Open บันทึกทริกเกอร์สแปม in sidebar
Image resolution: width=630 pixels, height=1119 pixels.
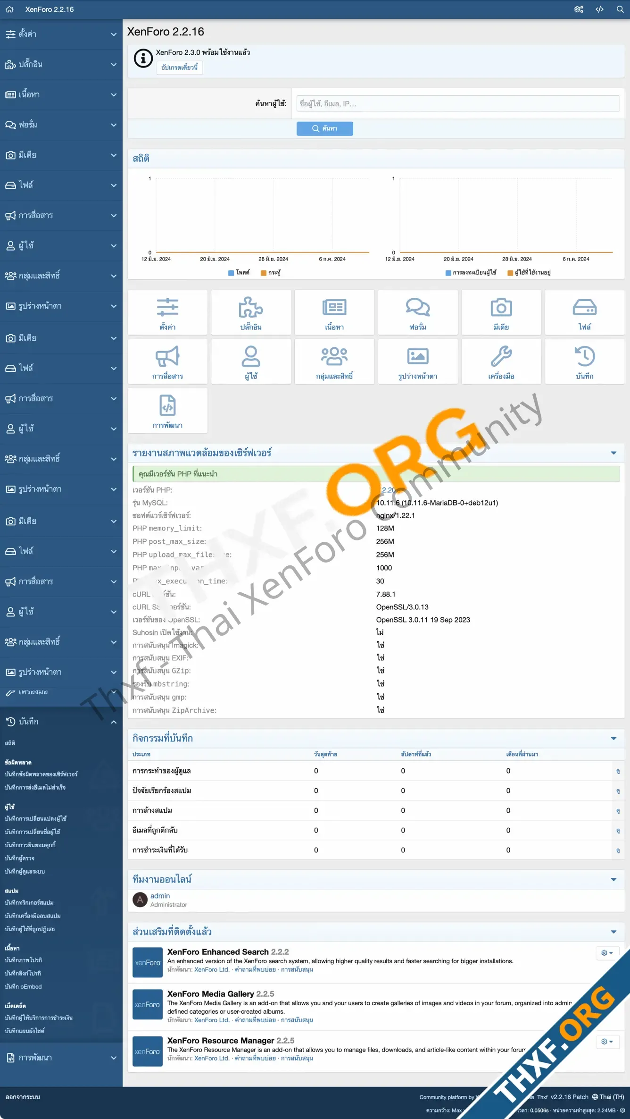(29, 902)
